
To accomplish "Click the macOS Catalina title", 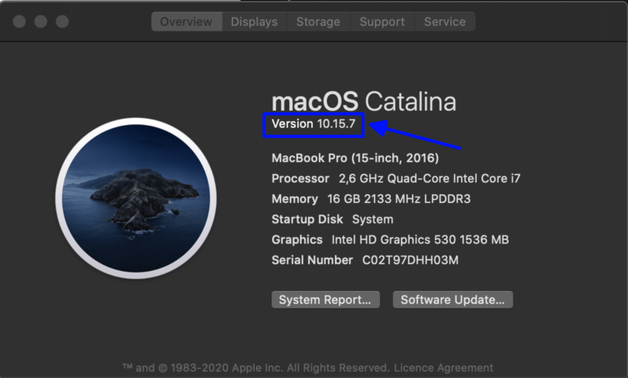I will coord(364,101).
